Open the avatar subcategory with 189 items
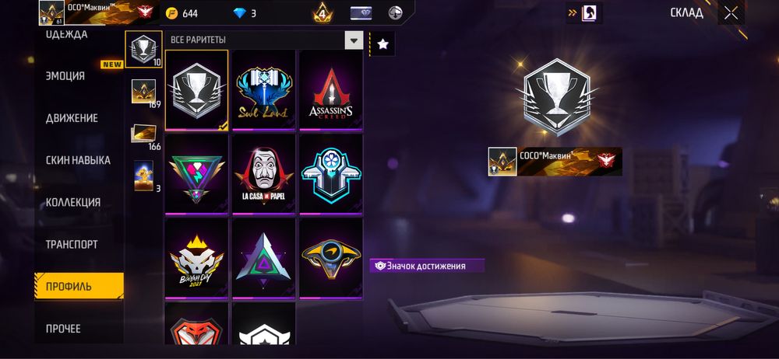The height and width of the screenshot is (359, 779). [143, 92]
